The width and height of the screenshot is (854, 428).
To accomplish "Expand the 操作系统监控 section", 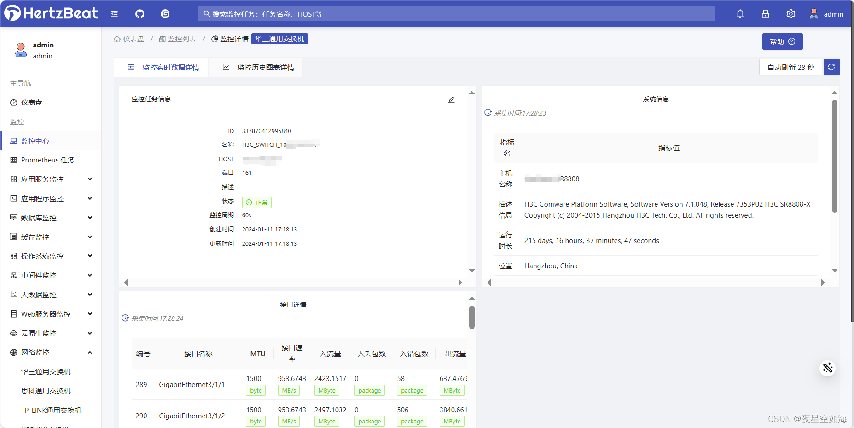I will click(x=90, y=256).
